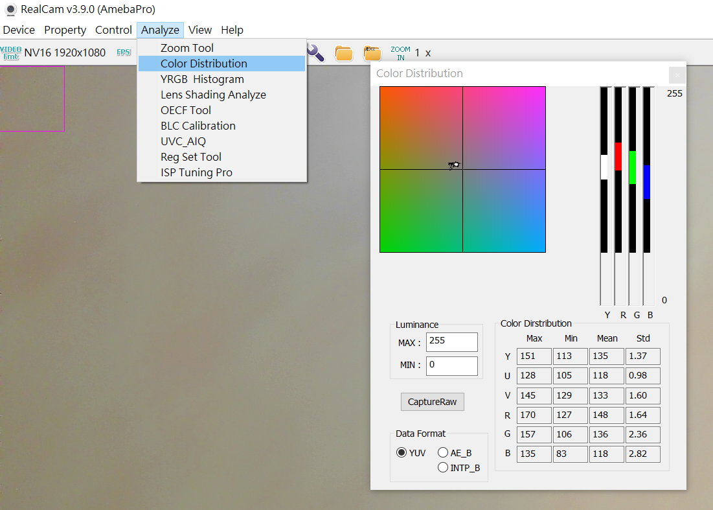Click the wrench settings toolbar icon

[316, 52]
